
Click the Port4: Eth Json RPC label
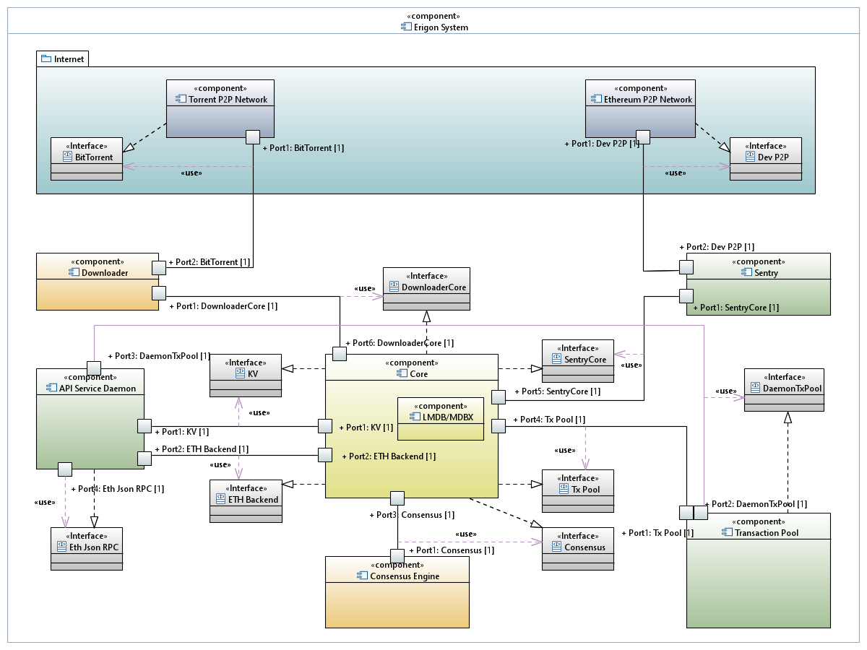point(117,489)
